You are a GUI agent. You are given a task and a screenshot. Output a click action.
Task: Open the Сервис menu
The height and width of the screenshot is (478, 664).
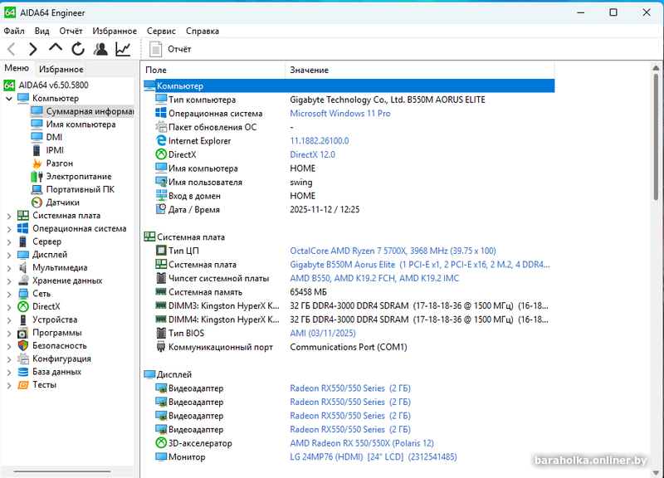[161, 31]
